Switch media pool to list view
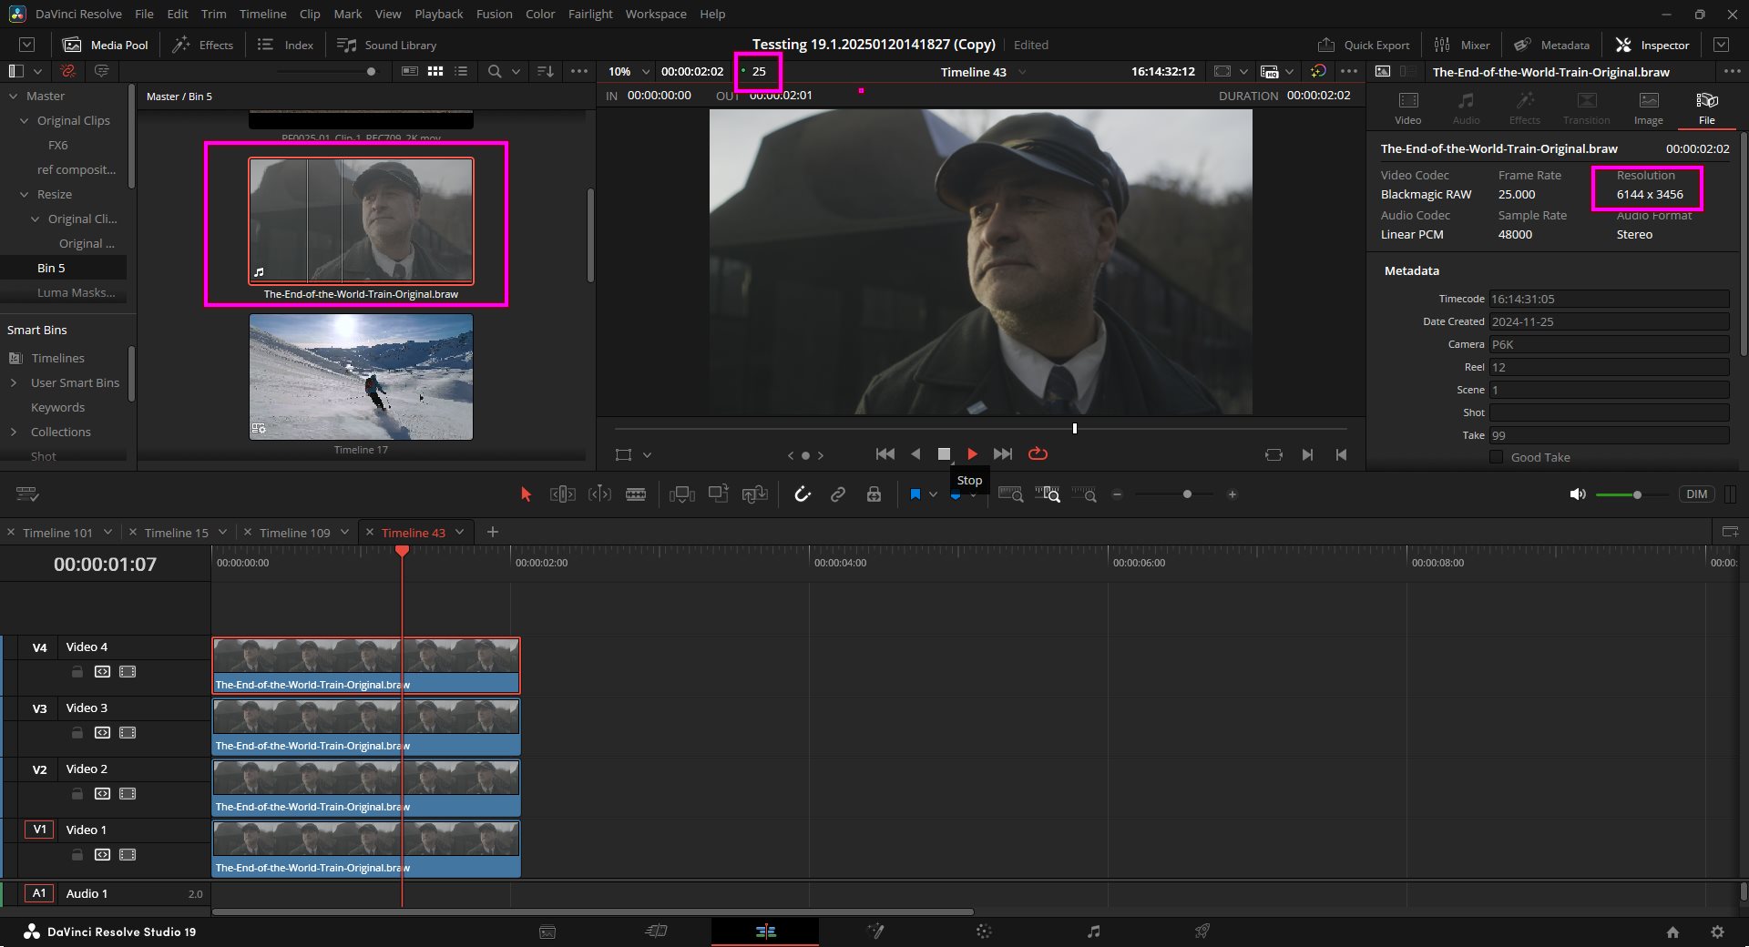 point(461,71)
